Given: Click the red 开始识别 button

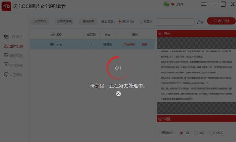Looking at the screenshot, I should [221, 21].
